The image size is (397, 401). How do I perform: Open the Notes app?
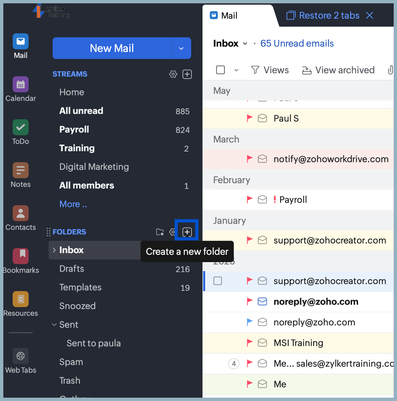click(x=21, y=175)
